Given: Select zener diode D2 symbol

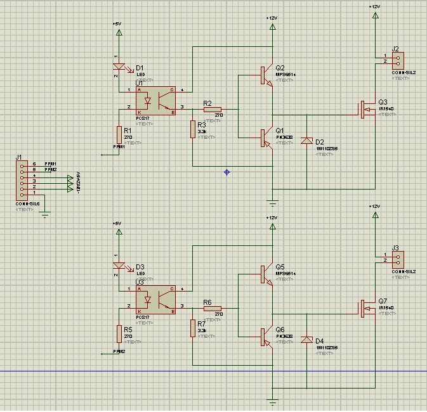Looking at the screenshot, I should 306,141.
